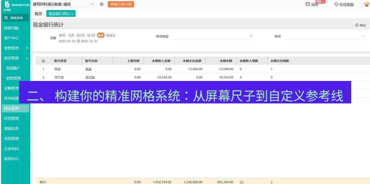Image resolution: width=370 pixels, height=184 pixels.
Task: Select the highlighted 更多 date filter
Action: pyautogui.click(x=101, y=35)
